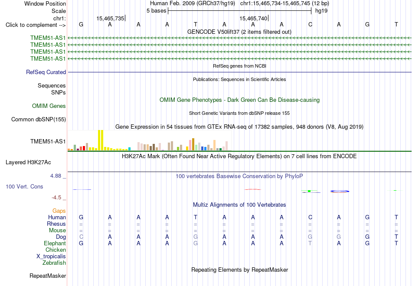Click the Elephant species label

(55, 243)
